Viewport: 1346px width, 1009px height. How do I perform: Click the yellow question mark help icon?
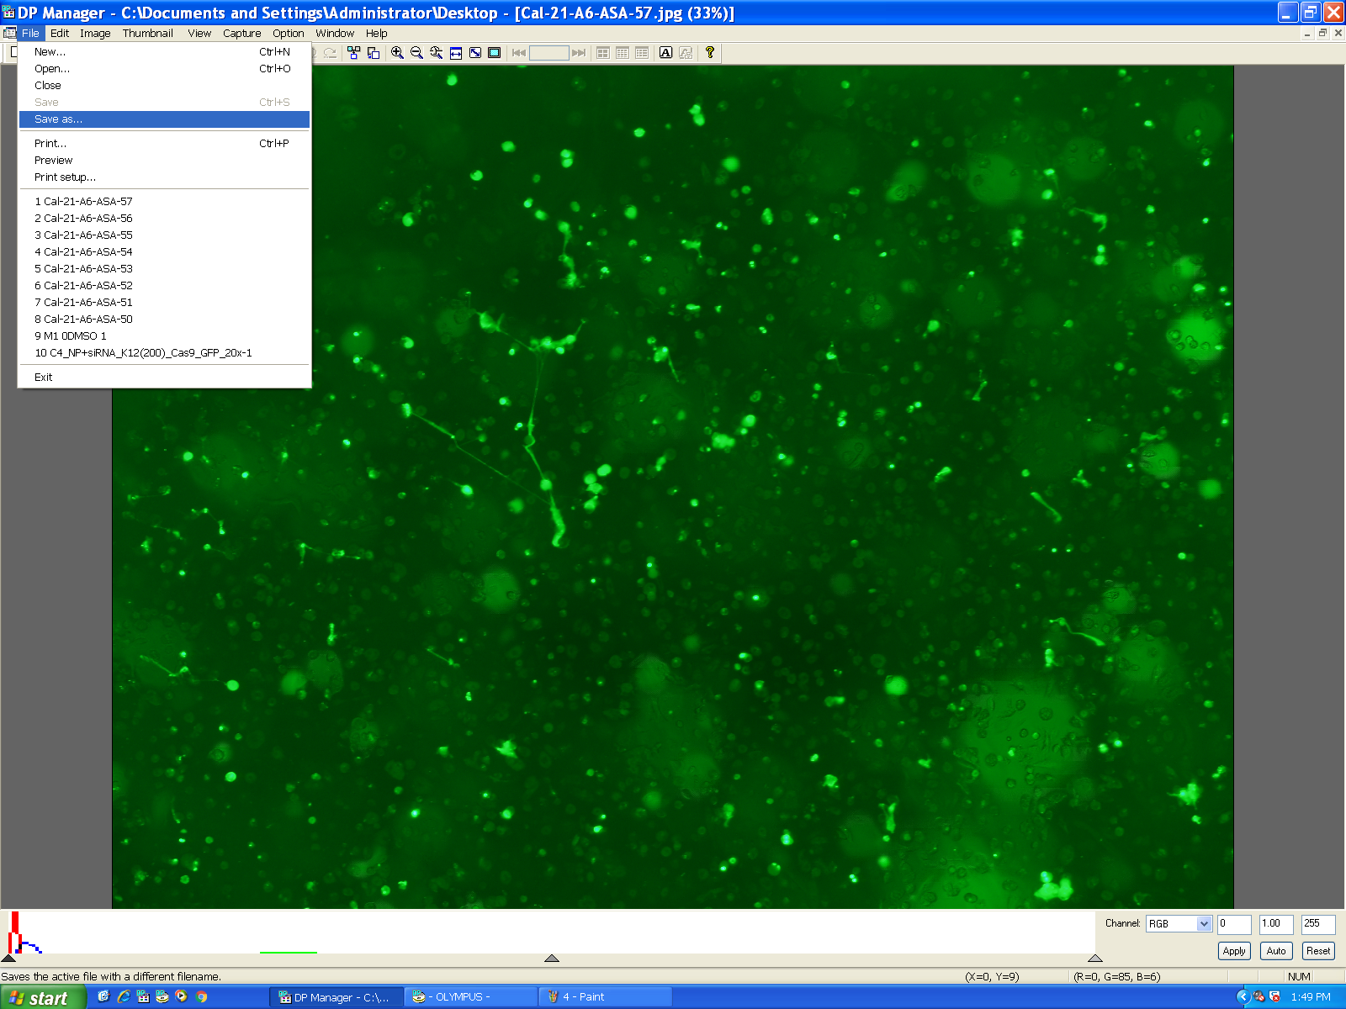pyautogui.click(x=710, y=53)
